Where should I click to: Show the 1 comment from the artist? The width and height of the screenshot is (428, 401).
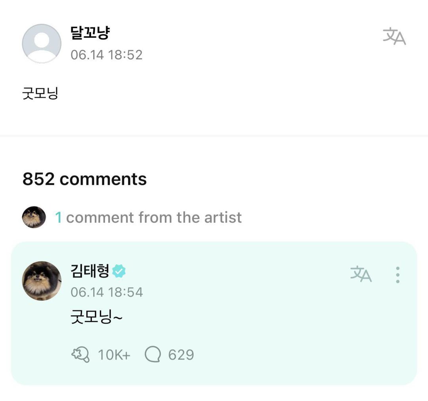[x=154, y=217]
